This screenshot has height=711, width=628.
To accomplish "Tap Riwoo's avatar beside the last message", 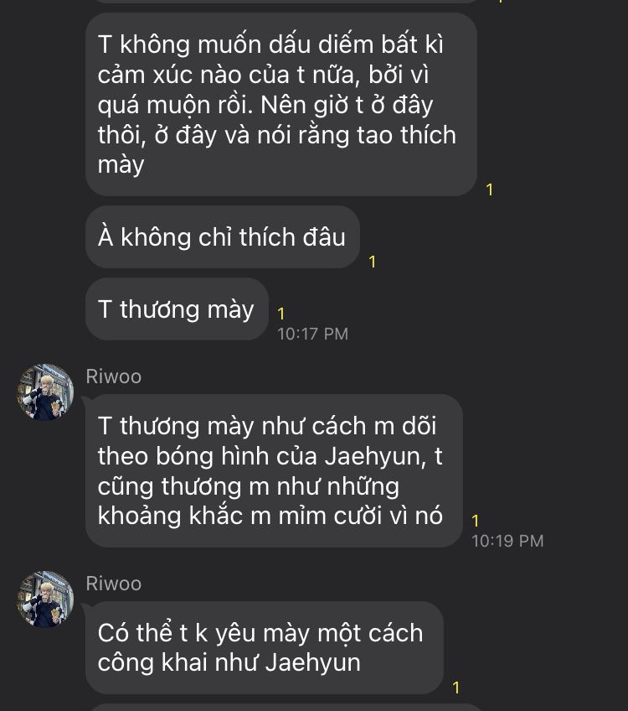I will [x=45, y=599].
